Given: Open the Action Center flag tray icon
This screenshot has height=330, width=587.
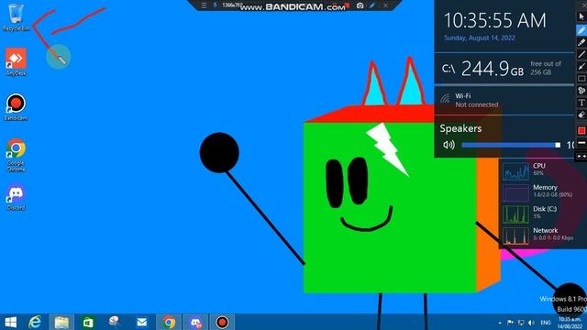Looking at the screenshot, I should tap(510, 322).
